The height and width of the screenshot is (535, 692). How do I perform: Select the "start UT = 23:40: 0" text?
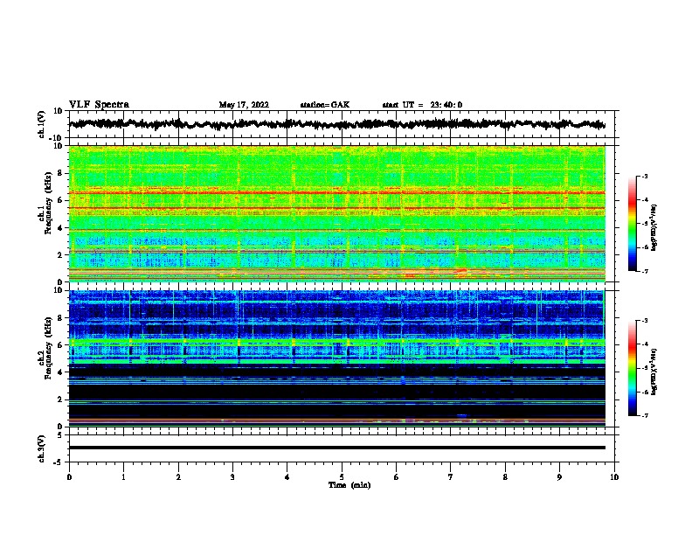(x=422, y=105)
